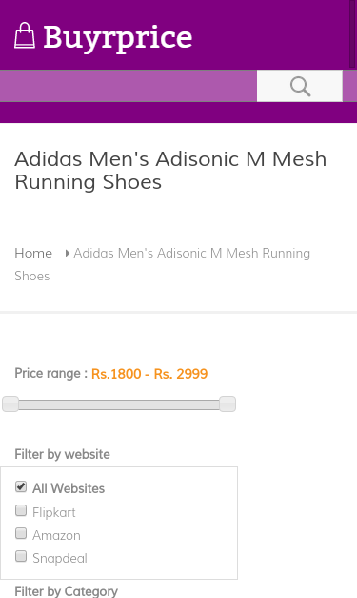Click the All Websites label

69,488
